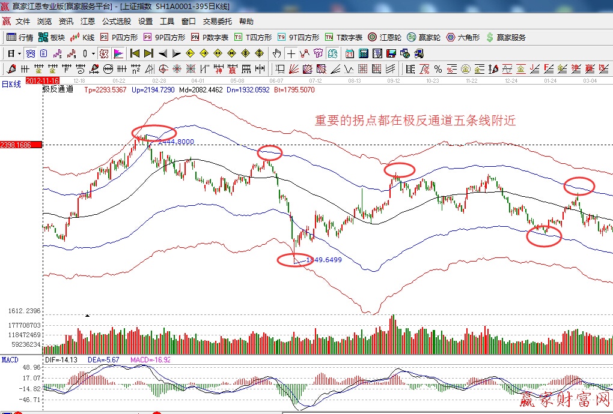Toggle the colored flag toolbar button

click(118, 53)
